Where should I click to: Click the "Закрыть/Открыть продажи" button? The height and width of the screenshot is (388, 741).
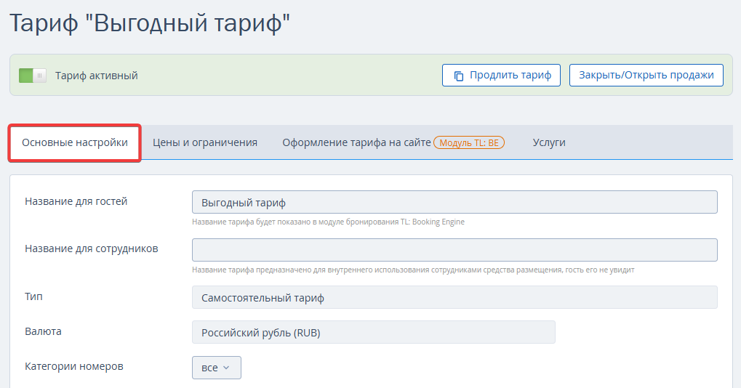(646, 76)
